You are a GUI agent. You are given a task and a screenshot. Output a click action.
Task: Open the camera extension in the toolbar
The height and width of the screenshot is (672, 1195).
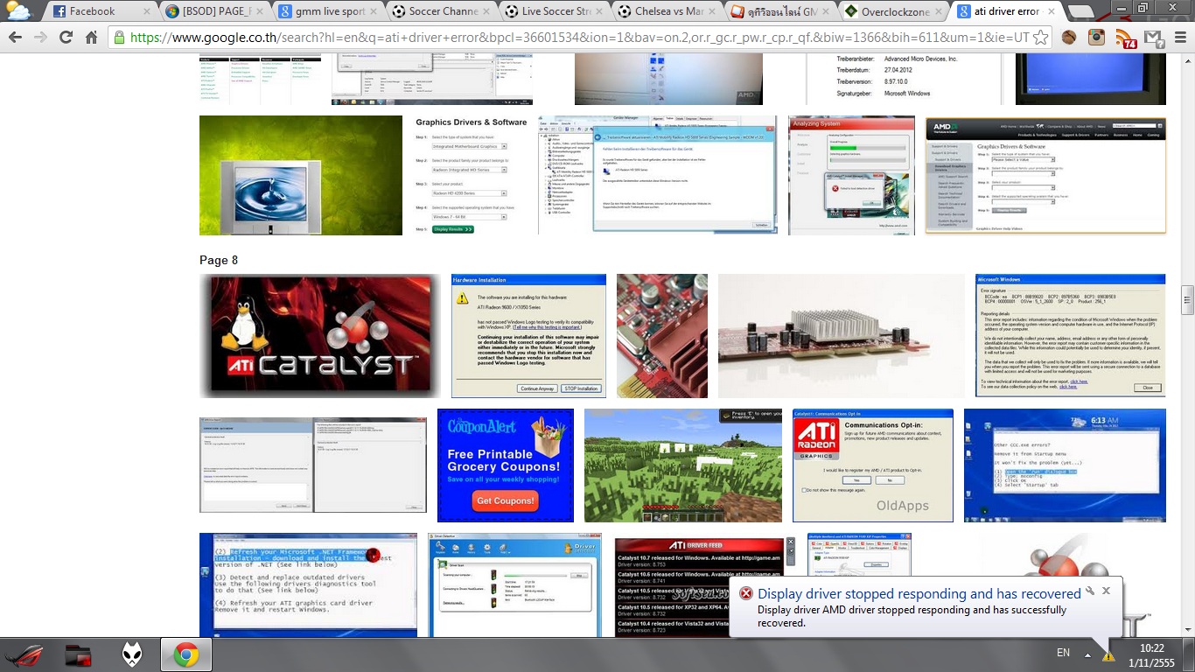(1096, 38)
